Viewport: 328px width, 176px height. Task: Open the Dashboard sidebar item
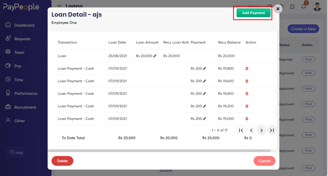24,25
